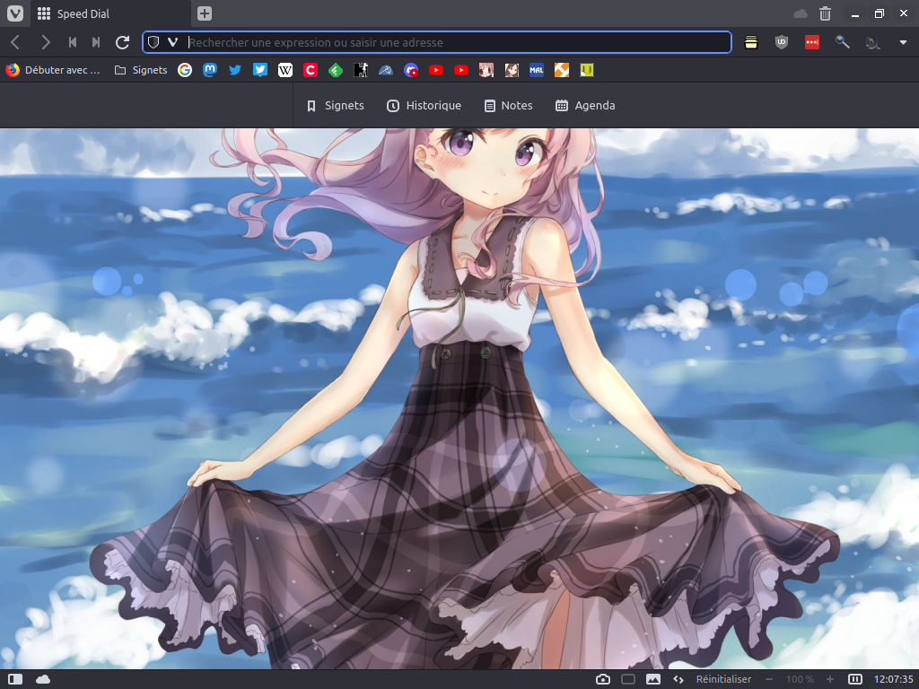
Task: Open the Mastodon bookmark in bookmarks bar
Action: pos(210,70)
